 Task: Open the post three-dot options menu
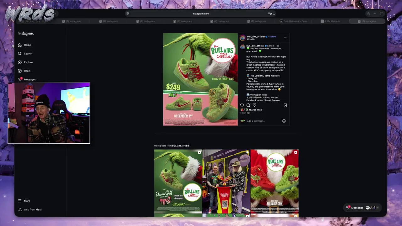pos(285,38)
